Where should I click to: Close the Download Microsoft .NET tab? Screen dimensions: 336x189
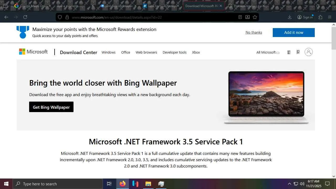point(221,6)
